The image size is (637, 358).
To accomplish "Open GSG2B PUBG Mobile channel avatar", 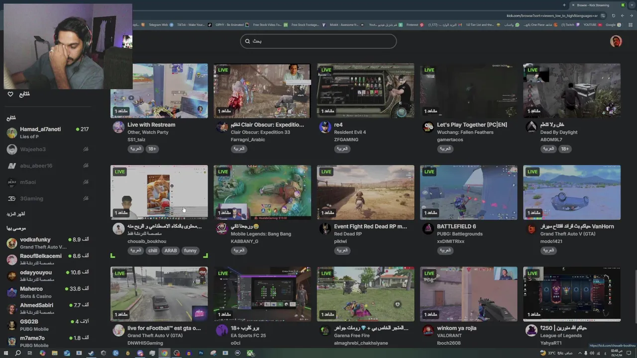I will [12, 325].
